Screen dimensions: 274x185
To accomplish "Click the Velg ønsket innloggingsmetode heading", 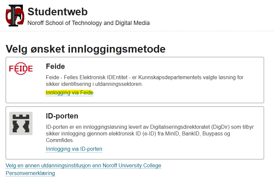I will tap(86, 49).
